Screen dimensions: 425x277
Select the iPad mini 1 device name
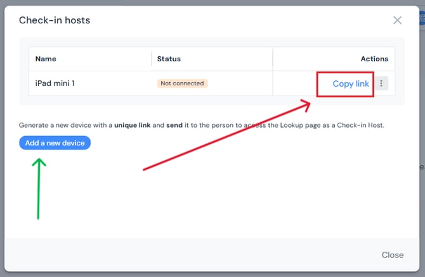pos(55,83)
